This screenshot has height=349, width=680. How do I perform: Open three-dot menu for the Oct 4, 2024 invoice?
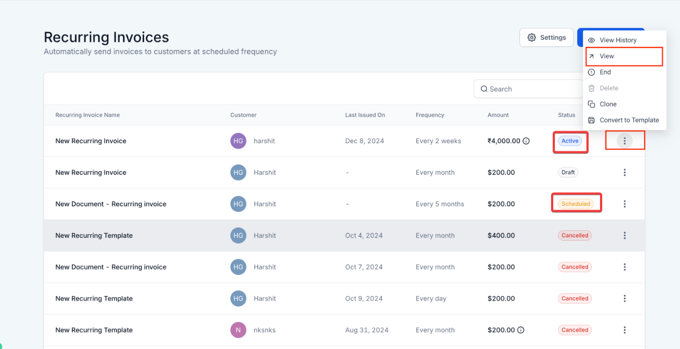tap(625, 236)
